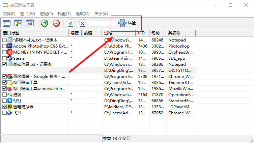Click the window list view toolbar icon
The height and width of the screenshot is (143, 254).
(7, 23)
